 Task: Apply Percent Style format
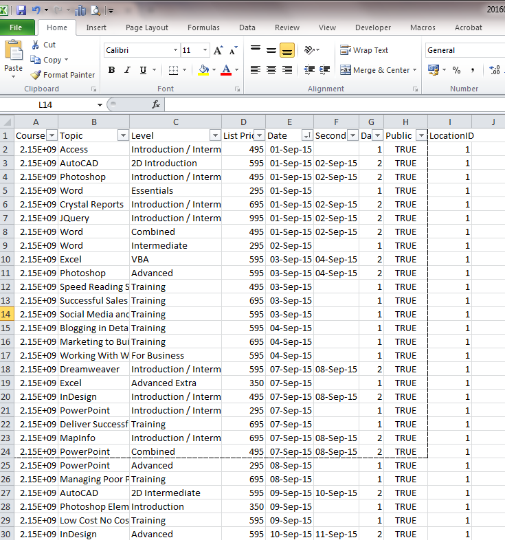456,70
